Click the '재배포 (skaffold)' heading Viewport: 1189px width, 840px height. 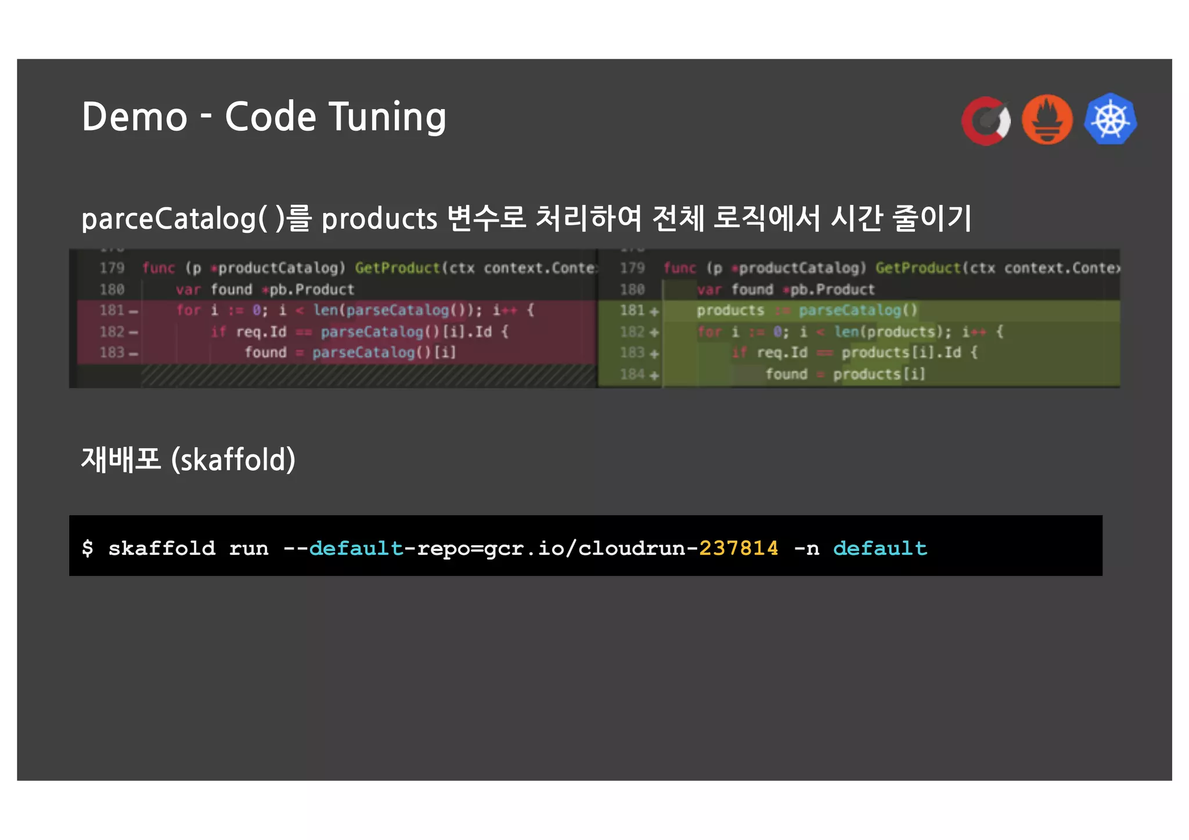pyautogui.click(x=188, y=459)
